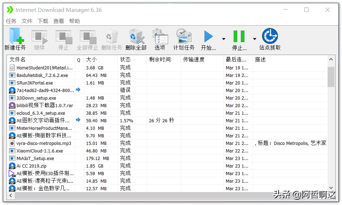The height and width of the screenshot is (205, 342).
Task: Click the 3.68 GB size value
Action: 95,68
